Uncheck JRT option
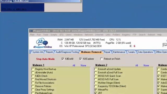The height and width of the screenshot is (94, 167). 96,93
